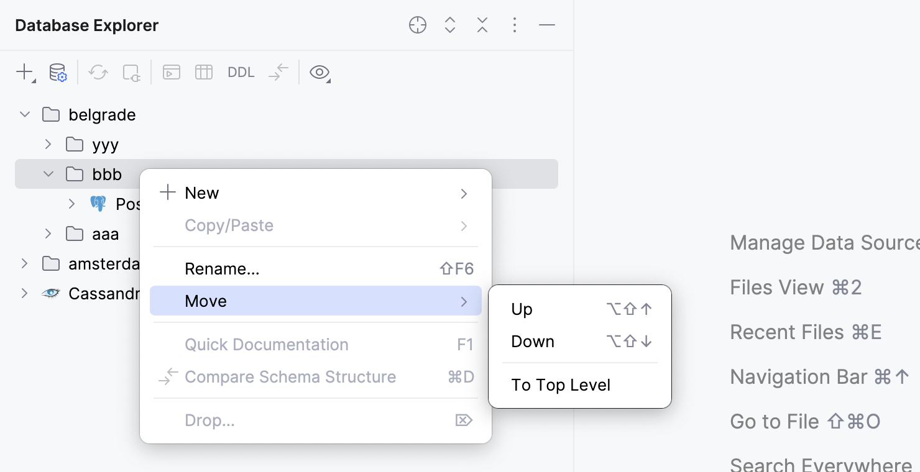Click the Select Opened File target icon

[417, 25]
